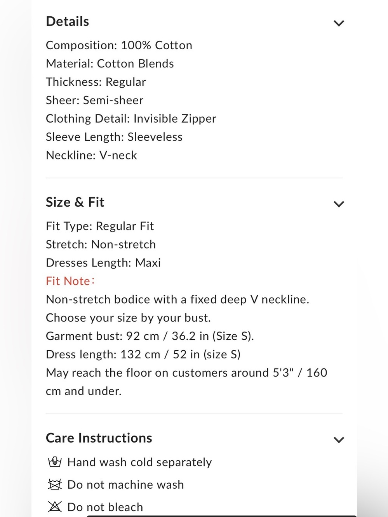Click the red Fit Note label

click(x=70, y=281)
